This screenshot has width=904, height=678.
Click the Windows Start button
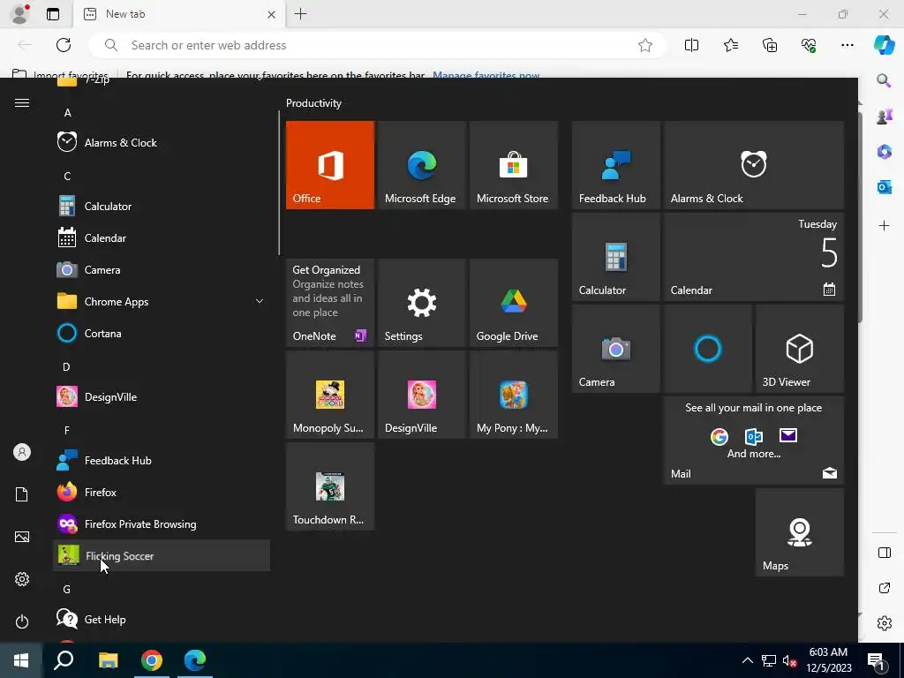21,660
